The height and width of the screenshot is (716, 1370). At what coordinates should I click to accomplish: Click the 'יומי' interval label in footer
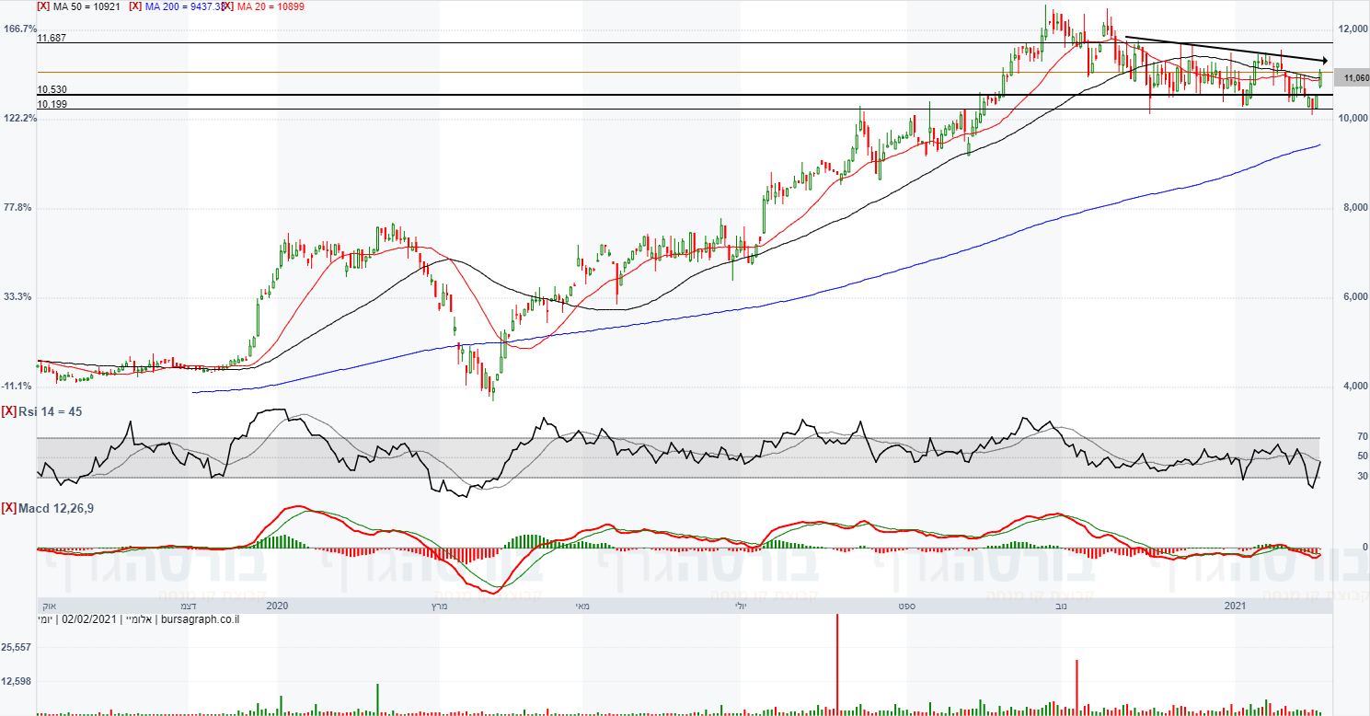[x=46, y=621]
